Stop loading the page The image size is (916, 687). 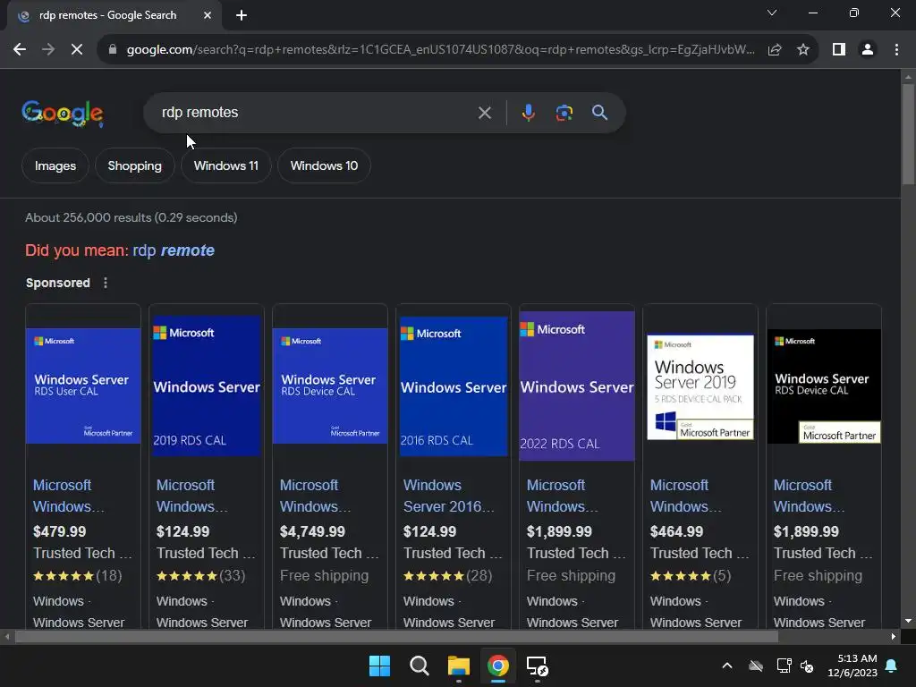pyautogui.click(x=77, y=50)
